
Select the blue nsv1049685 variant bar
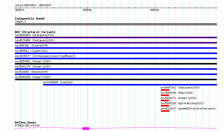[x=130, y=85]
